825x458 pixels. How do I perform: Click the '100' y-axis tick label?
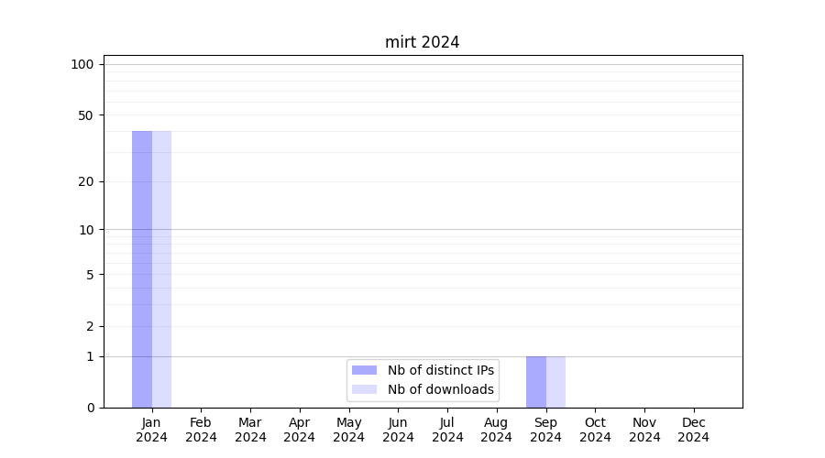(x=82, y=64)
